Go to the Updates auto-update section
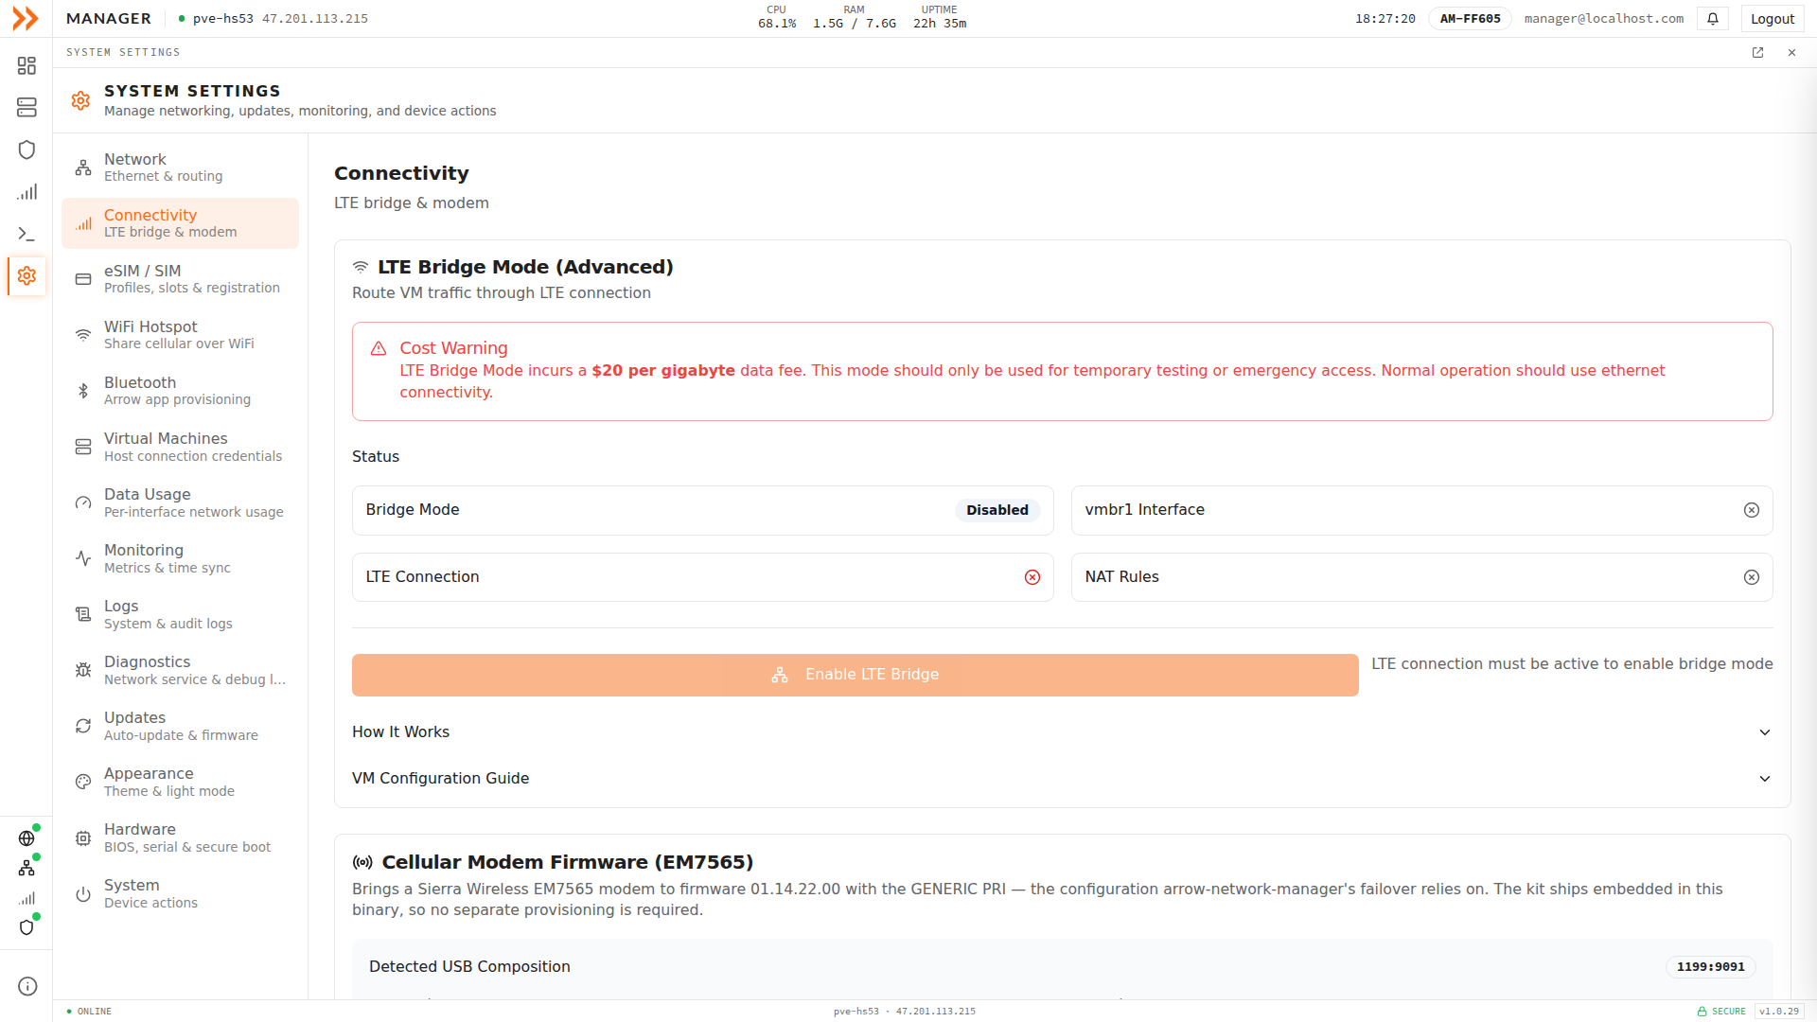1817x1022 pixels. point(180,726)
